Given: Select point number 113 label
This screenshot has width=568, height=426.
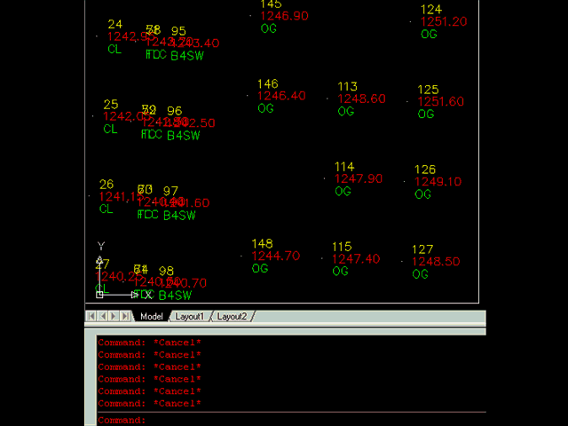Looking at the screenshot, I should pyautogui.click(x=347, y=87).
